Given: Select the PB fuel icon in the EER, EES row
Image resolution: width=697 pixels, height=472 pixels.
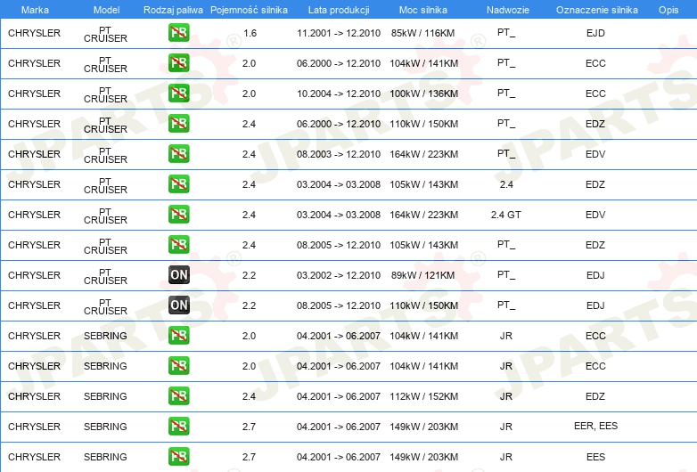Looking at the screenshot, I should 178,427.
